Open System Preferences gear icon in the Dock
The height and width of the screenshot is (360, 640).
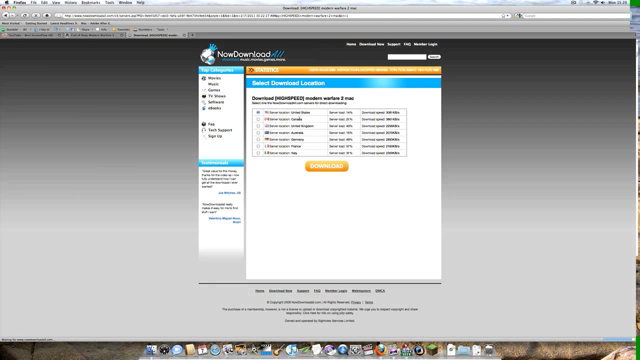pos(355,350)
